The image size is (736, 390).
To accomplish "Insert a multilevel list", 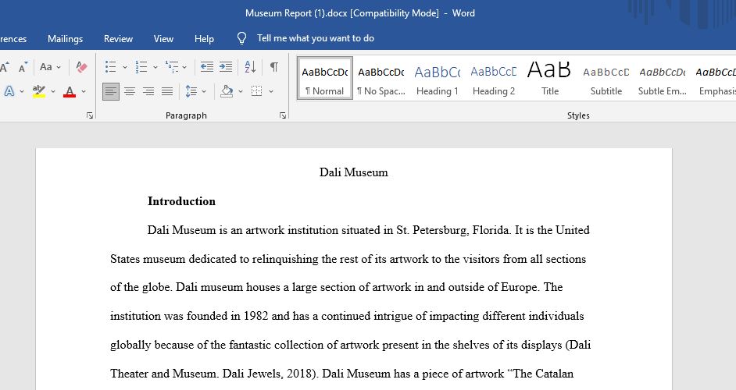I will tap(172, 67).
